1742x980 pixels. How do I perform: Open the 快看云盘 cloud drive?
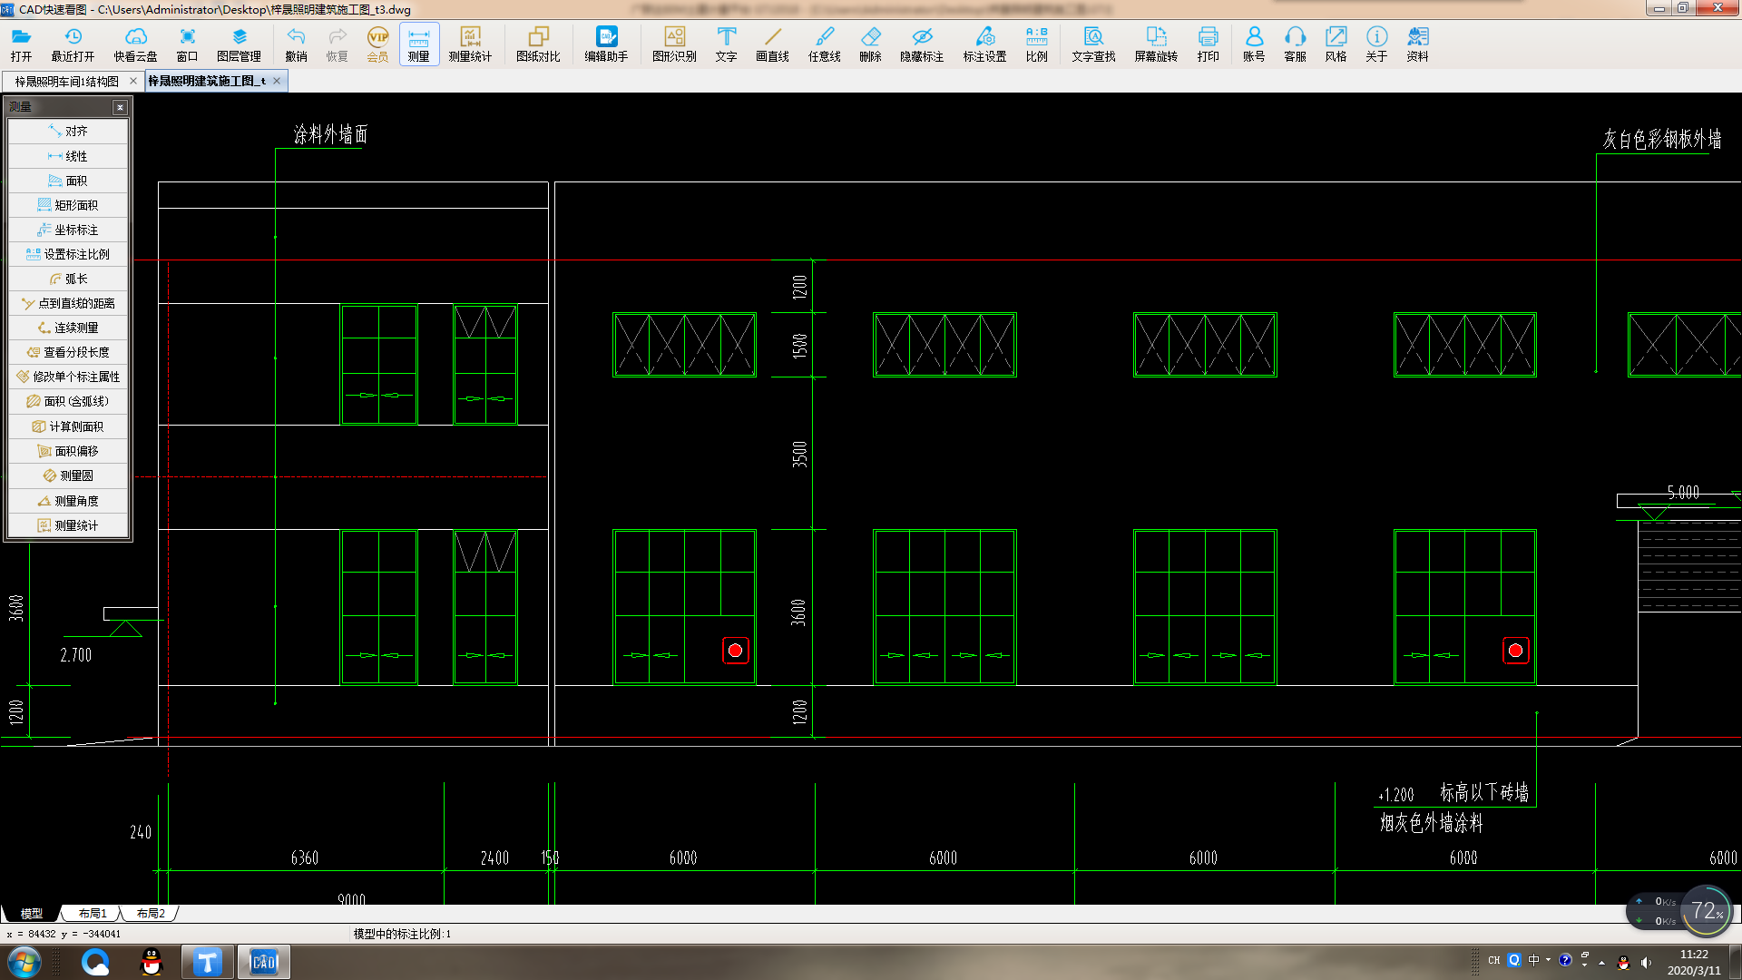[x=135, y=43]
